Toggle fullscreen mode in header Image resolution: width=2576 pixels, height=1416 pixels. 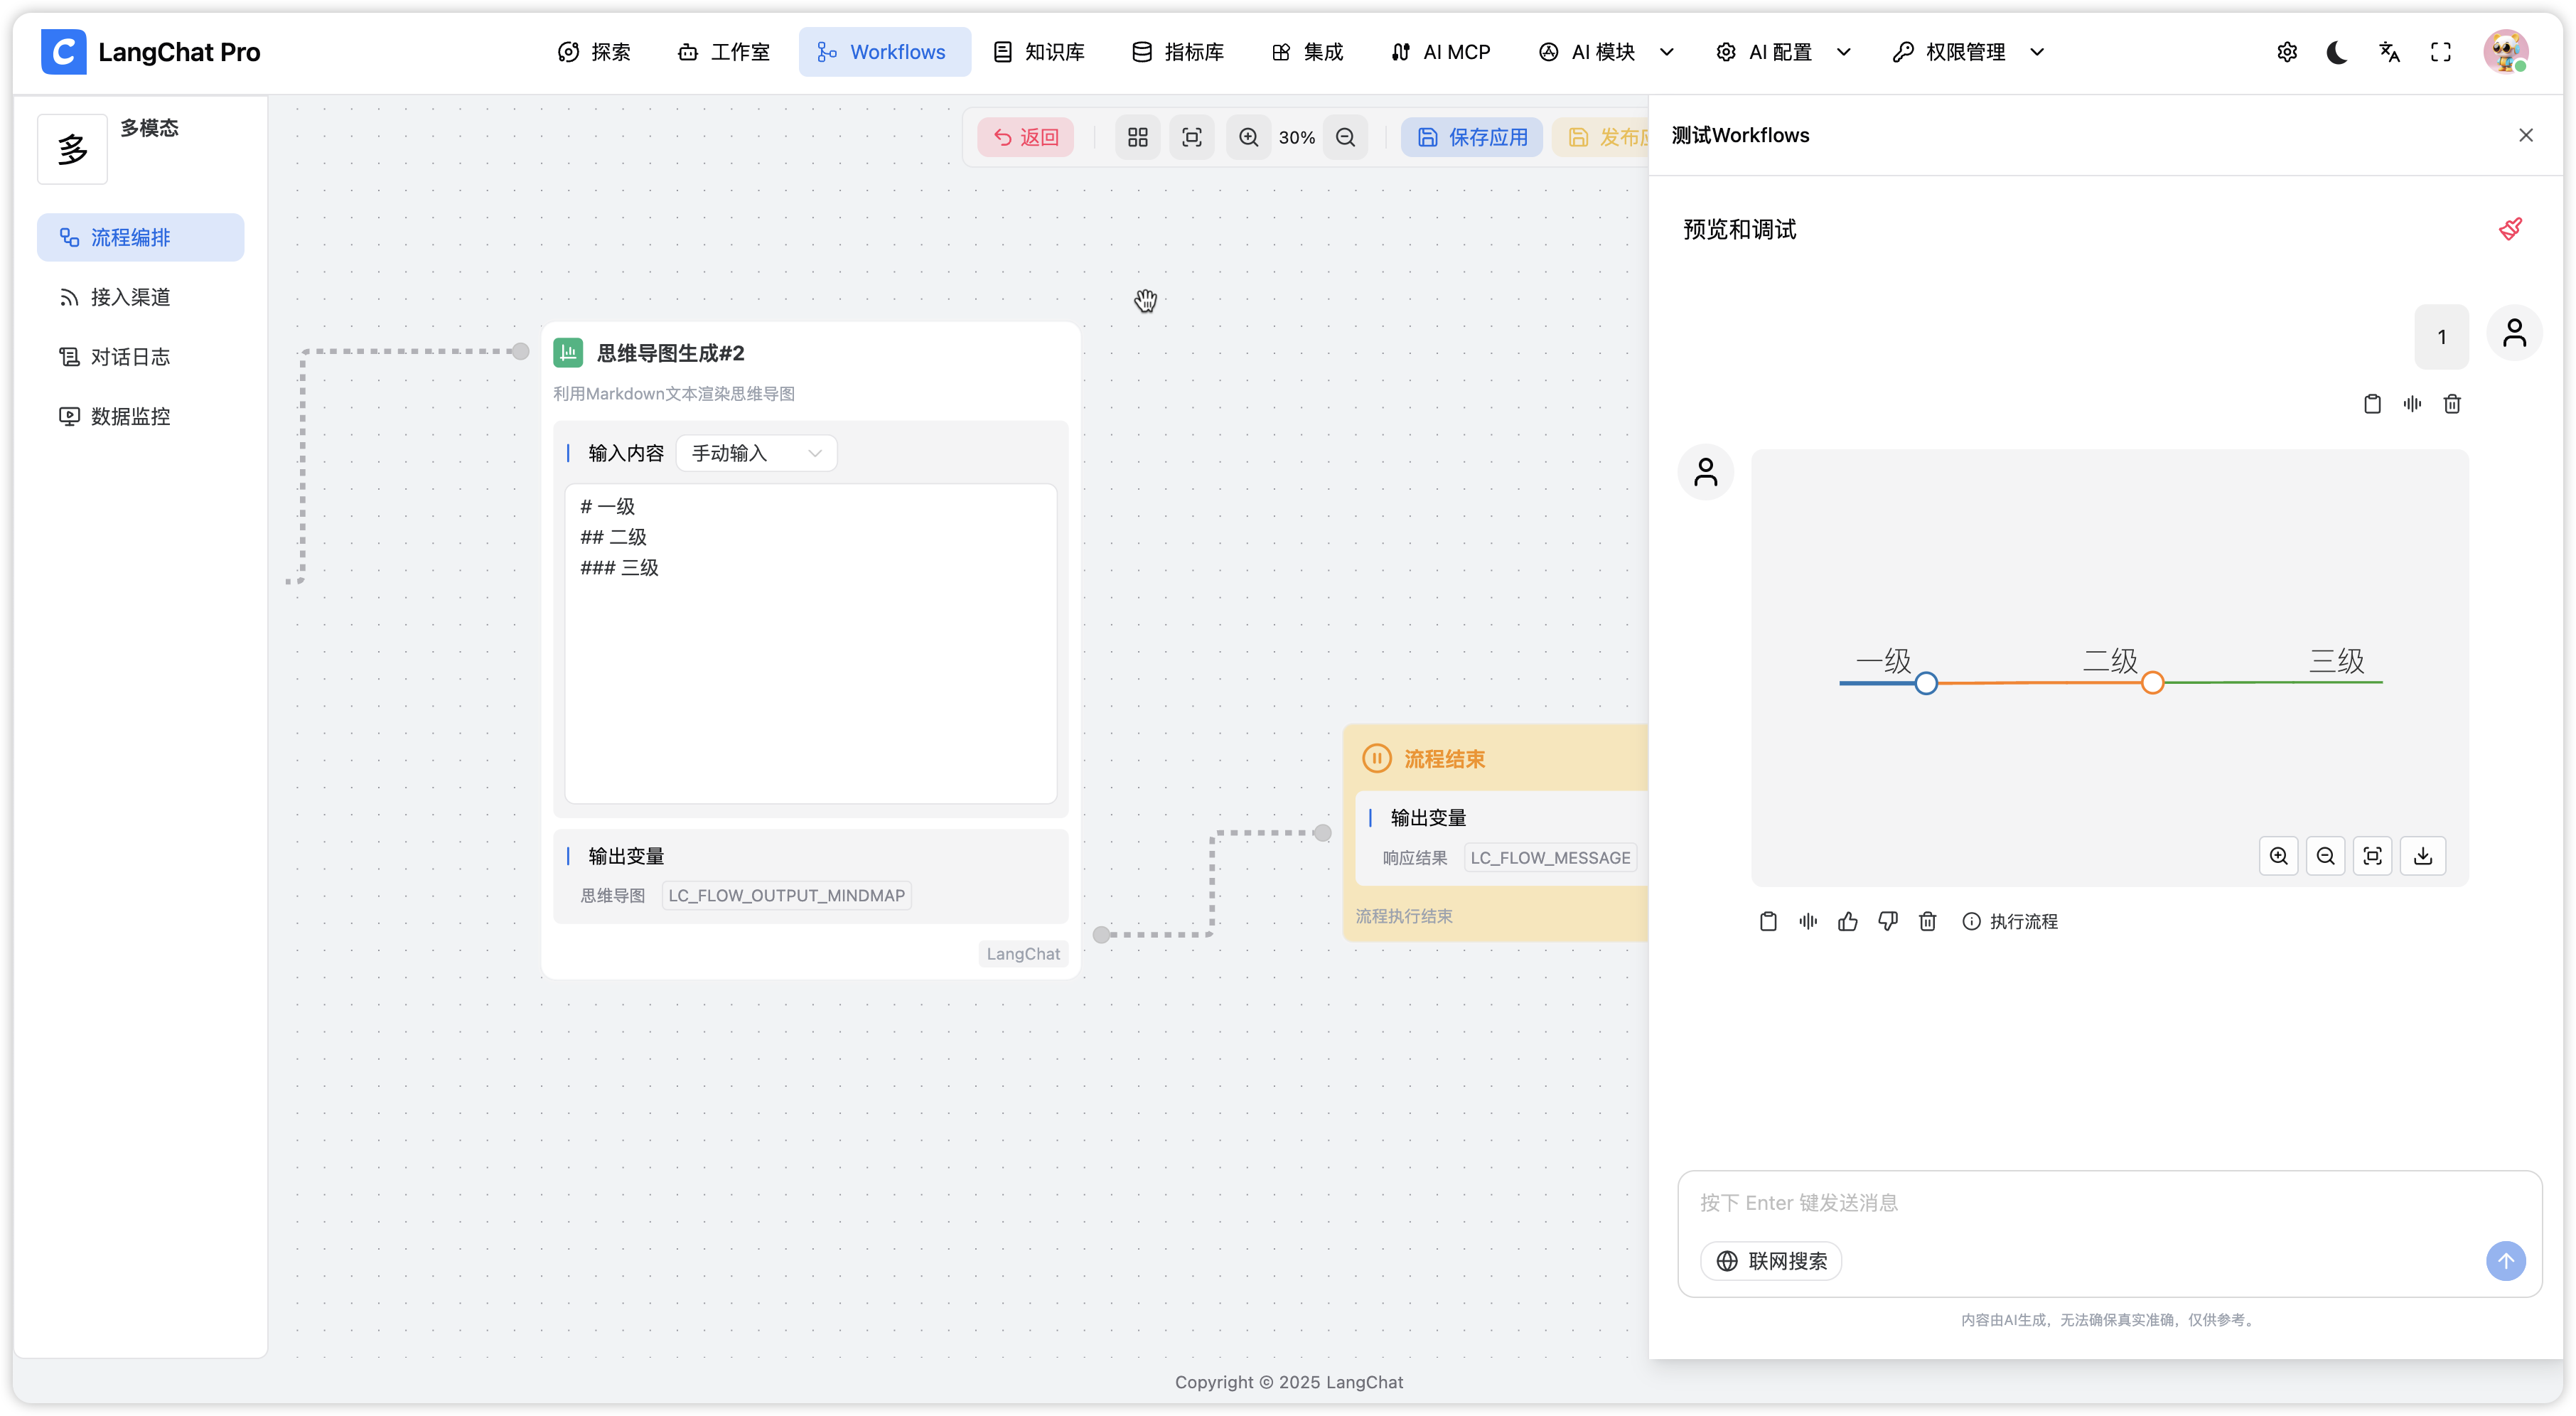tap(2441, 52)
